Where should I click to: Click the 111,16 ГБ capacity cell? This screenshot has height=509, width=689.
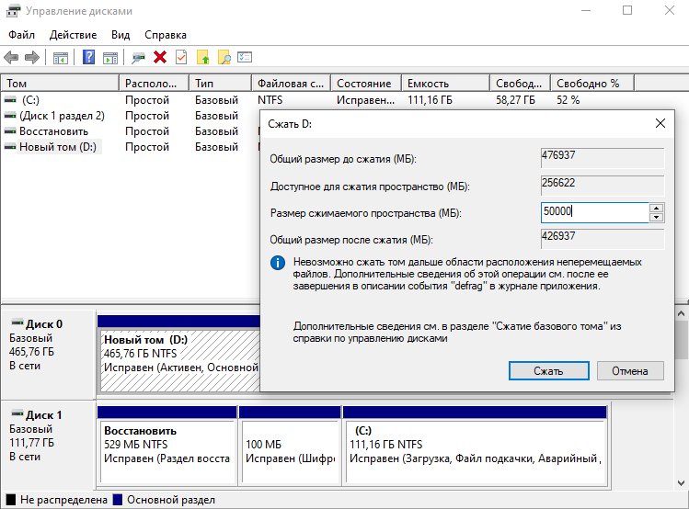coord(430,100)
